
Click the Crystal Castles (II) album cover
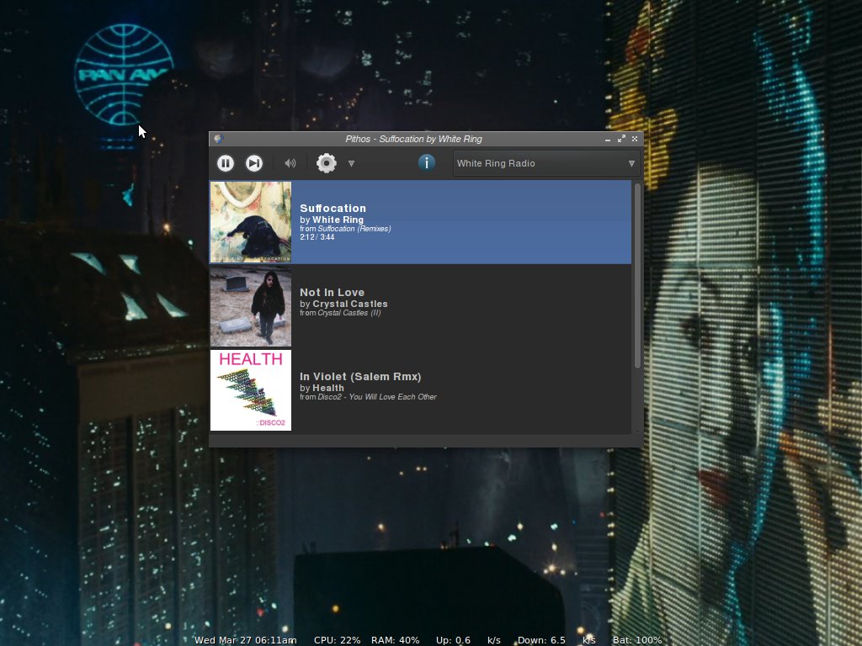click(250, 305)
